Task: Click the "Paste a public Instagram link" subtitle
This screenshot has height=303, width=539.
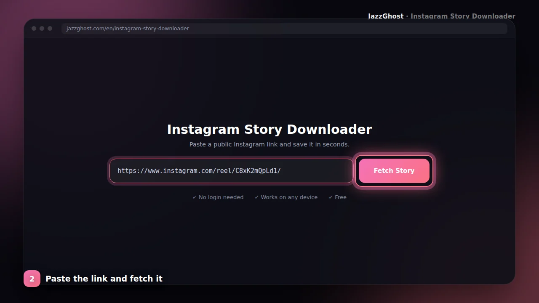Action: pyautogui.click(x=269, y=144)
